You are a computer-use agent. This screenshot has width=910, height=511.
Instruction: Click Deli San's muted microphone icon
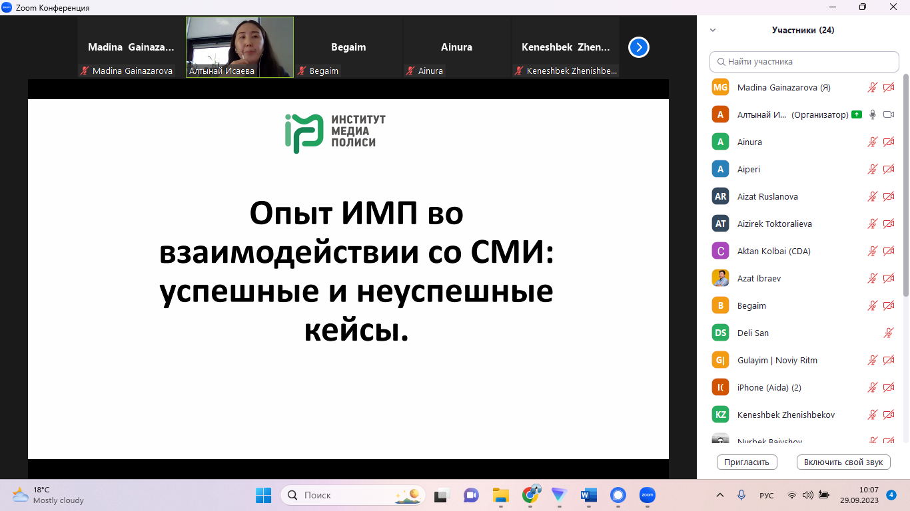[x=889, y=333]
